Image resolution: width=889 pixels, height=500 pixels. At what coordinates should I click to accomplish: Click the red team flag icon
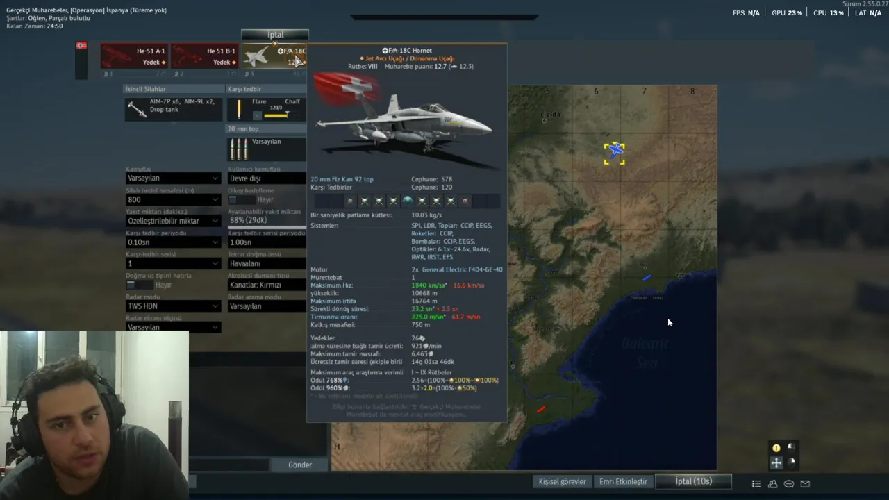coord(81,46)
